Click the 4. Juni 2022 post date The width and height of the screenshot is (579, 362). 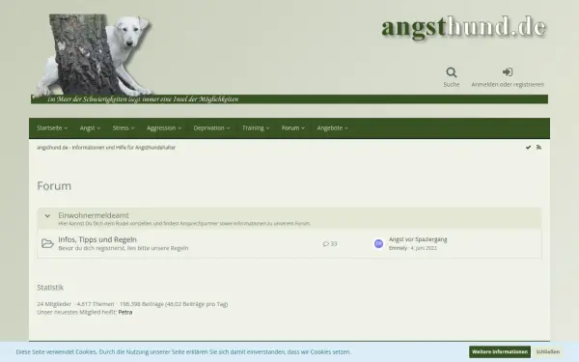pyautogui.click(x=424, y=248)
